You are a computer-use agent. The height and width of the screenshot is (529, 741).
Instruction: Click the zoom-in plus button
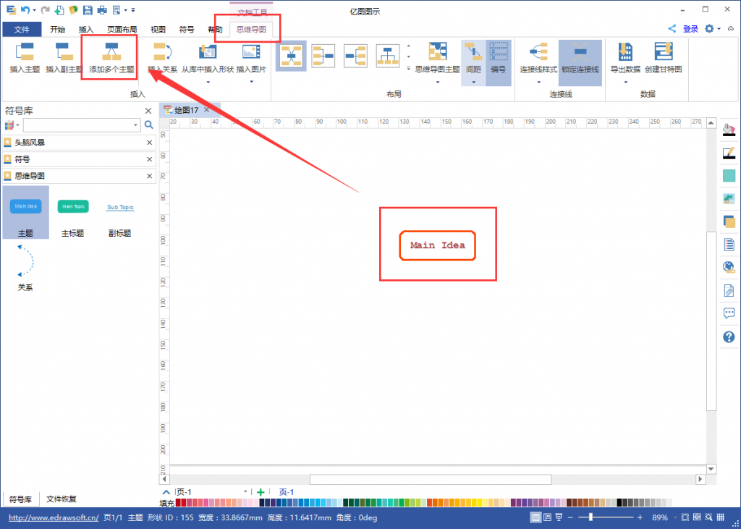click(640, 517)
